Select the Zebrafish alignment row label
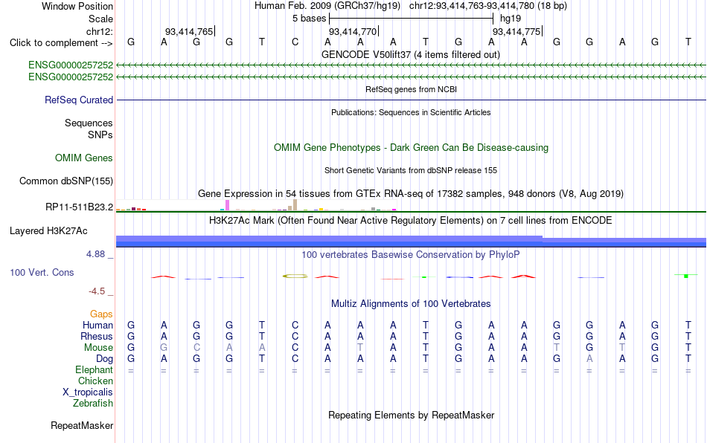The image size is (707, 443). [93, 404]
